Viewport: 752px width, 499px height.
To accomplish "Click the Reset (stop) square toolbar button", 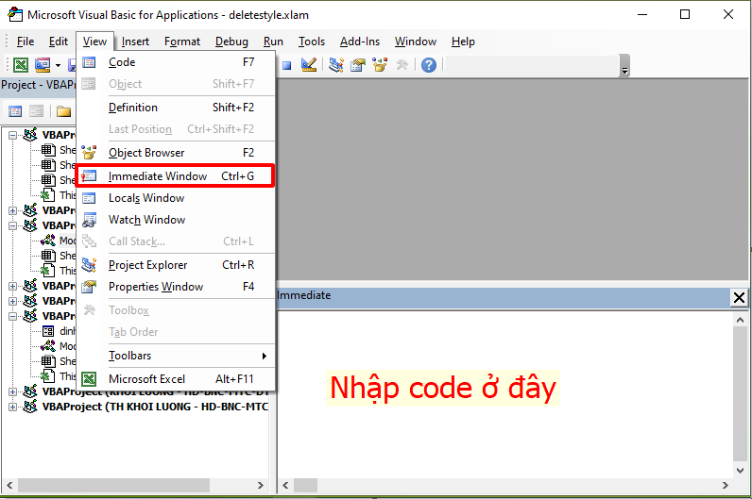I will [x=287, y=65].
